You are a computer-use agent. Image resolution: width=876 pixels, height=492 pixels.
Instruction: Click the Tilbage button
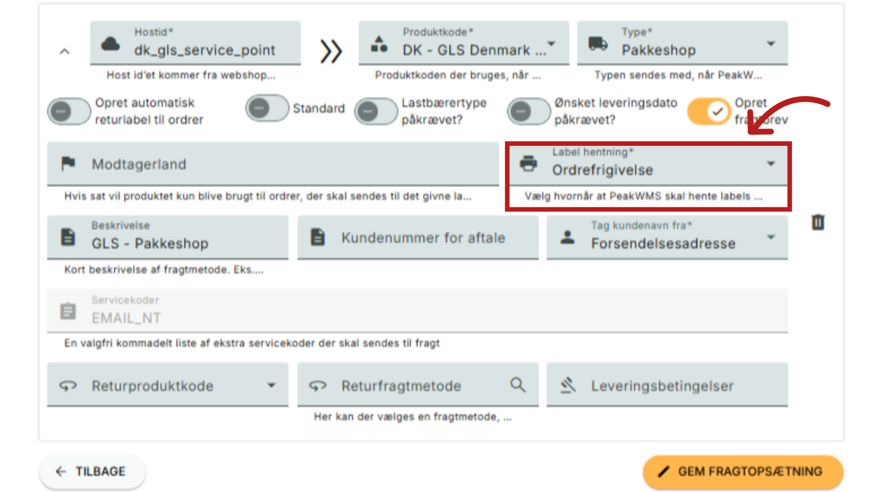click(x=92, y=471)
